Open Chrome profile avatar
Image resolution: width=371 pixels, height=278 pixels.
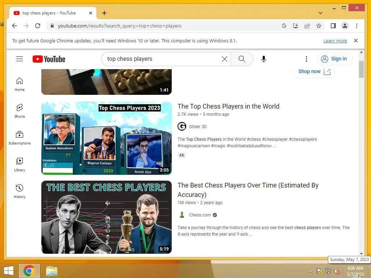click(x=345, y=26)
